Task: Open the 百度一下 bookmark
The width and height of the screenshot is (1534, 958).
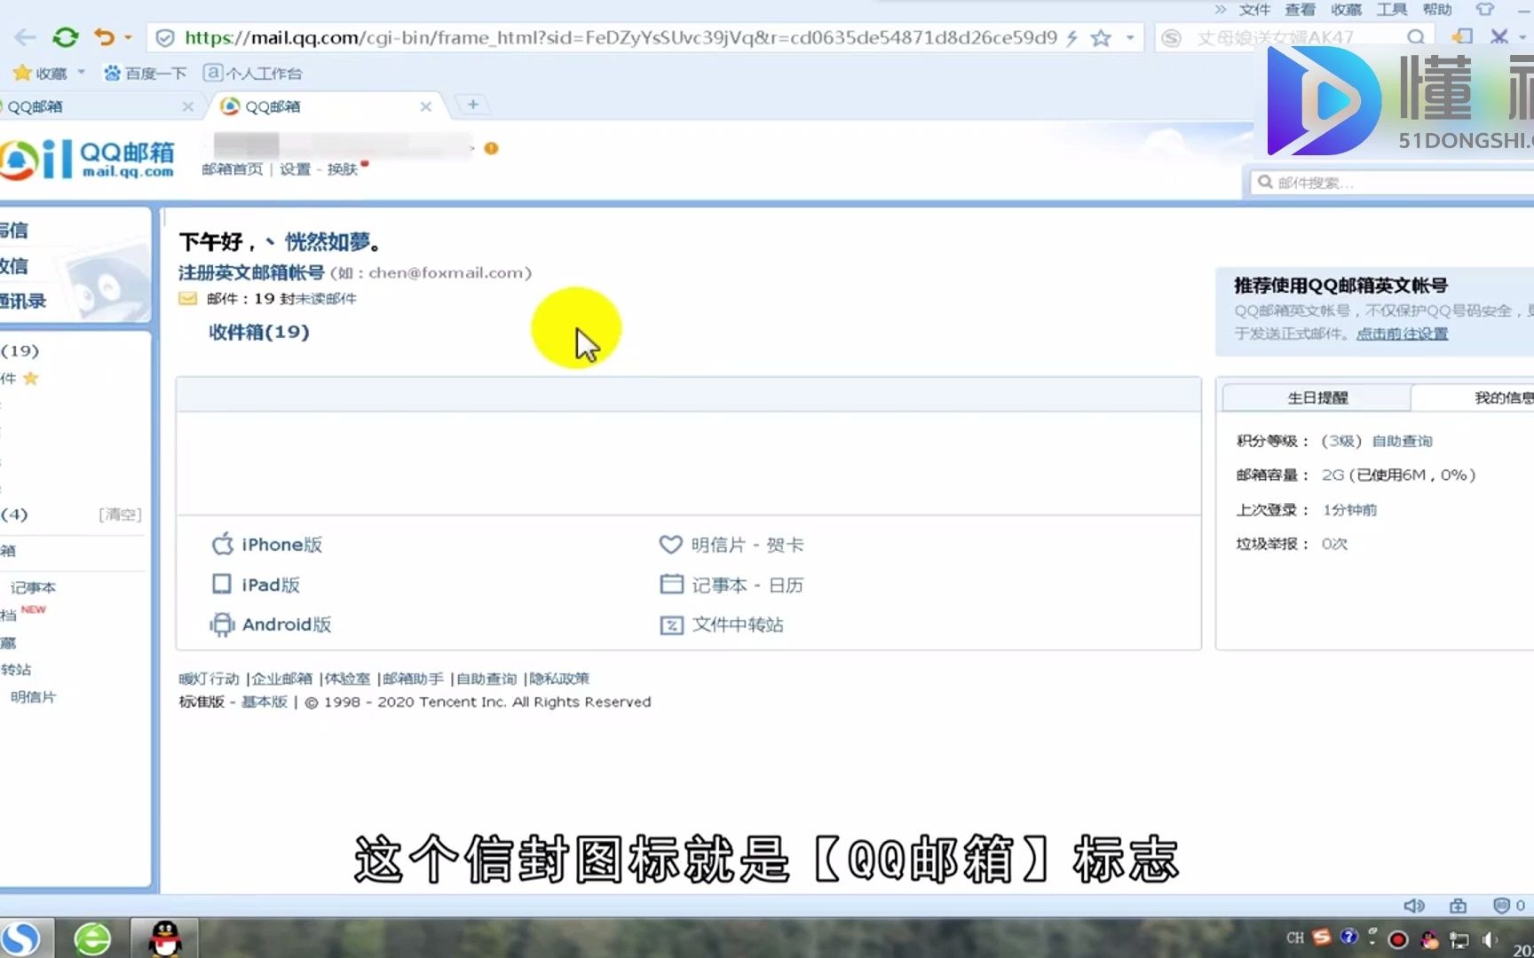Action: [x=146, y=73]
